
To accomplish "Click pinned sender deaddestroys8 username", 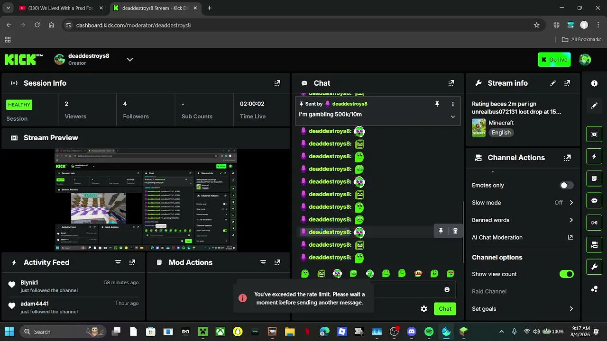I will (349, 104).
